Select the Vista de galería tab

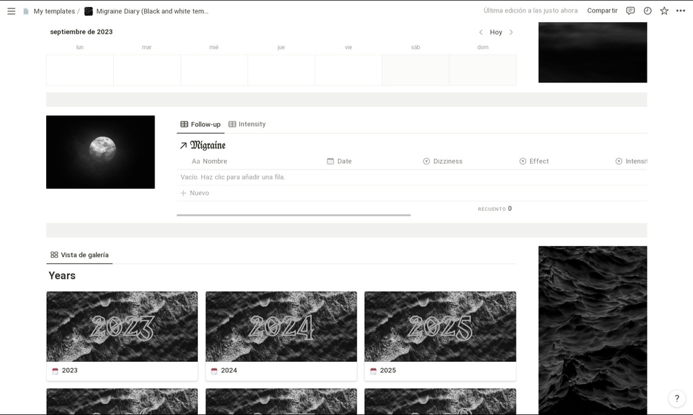click(x=79, y=255)
